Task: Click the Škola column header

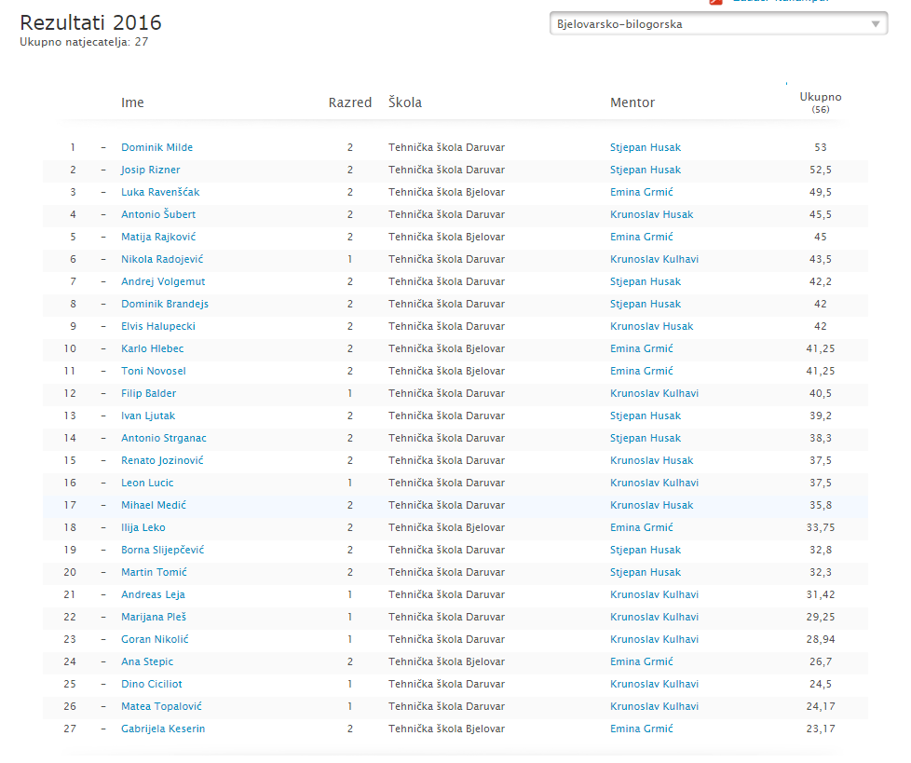Action: 405,102
